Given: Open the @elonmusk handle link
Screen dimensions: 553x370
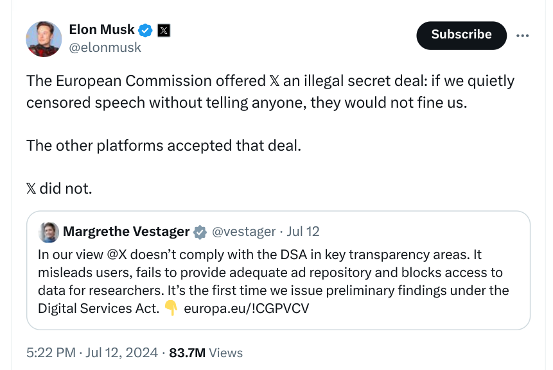Looking at the screenshot, I should point(105,47).
